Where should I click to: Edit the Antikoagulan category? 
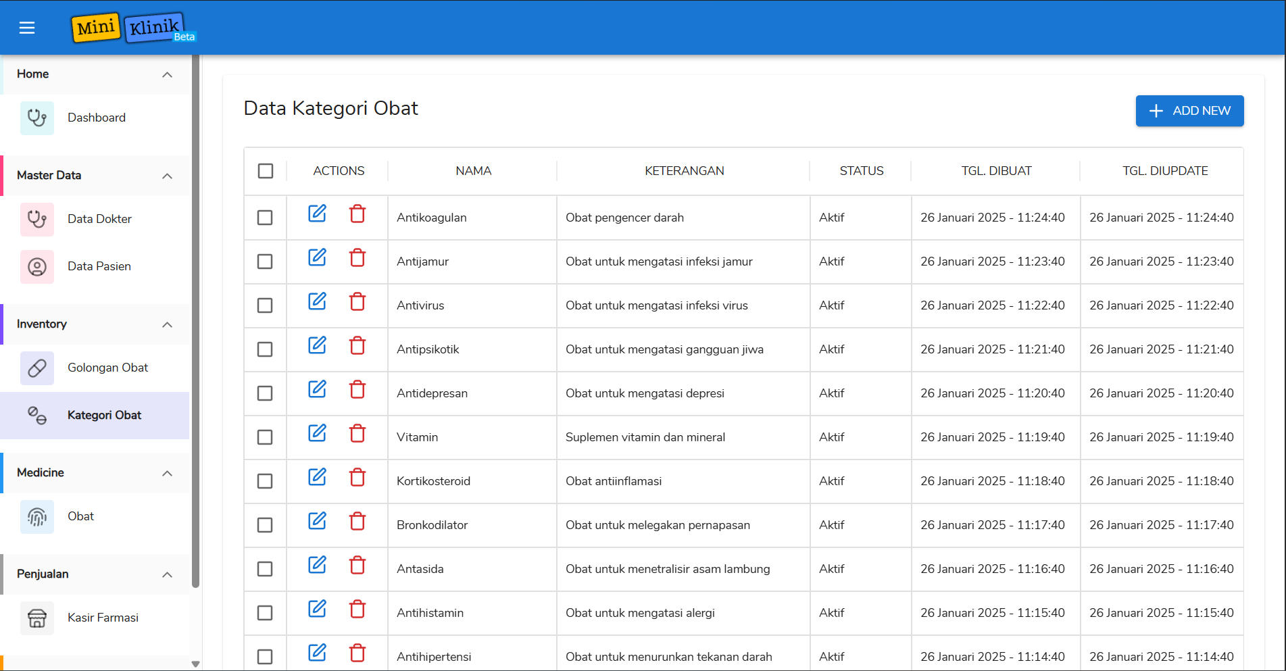(x=317, y=214)
